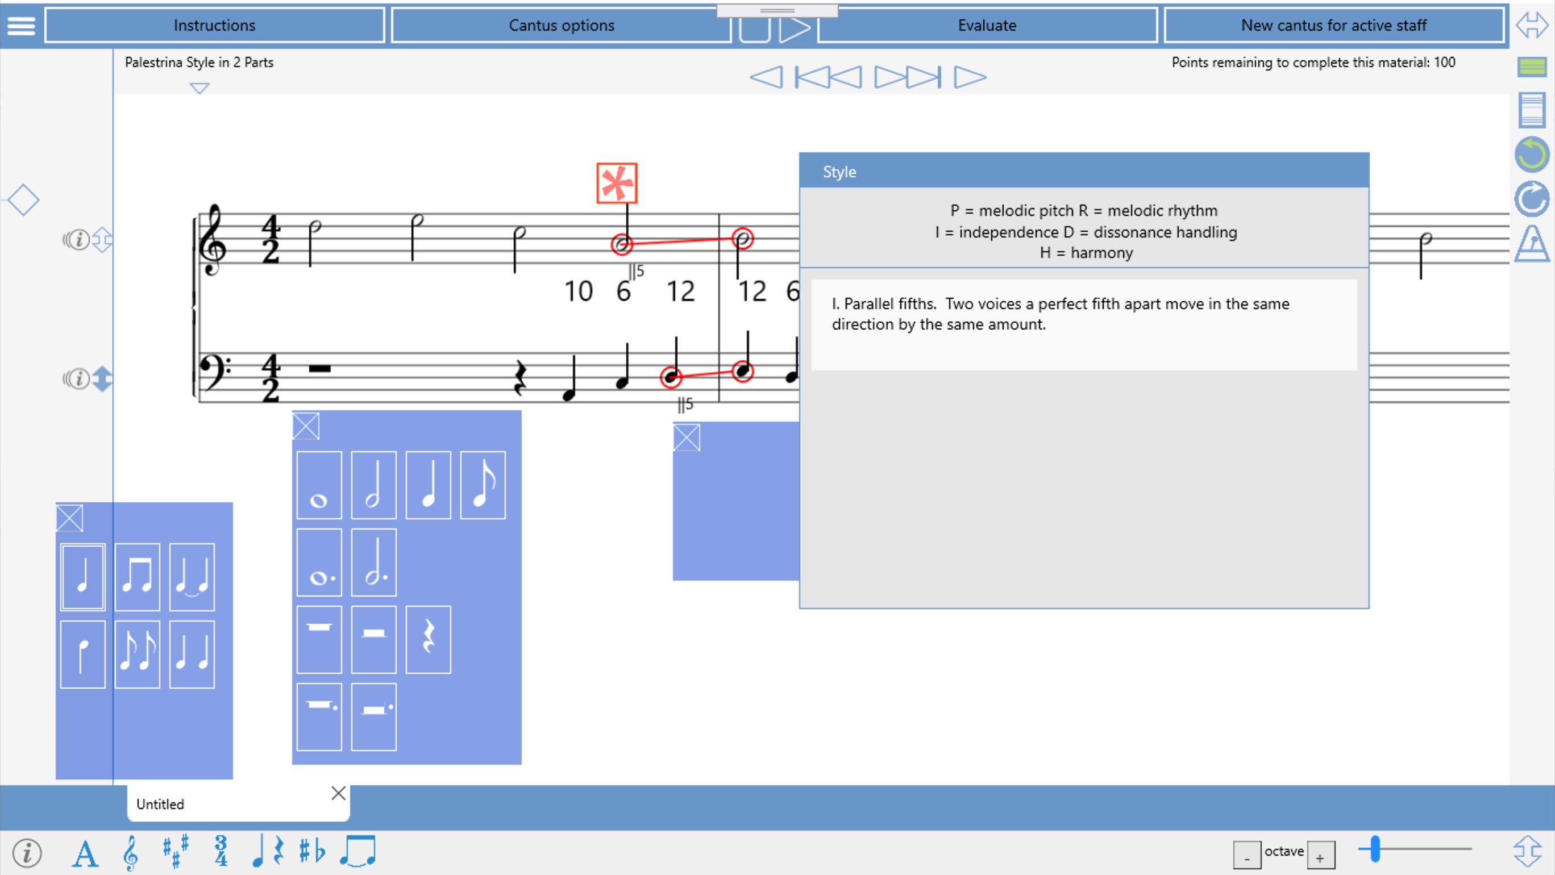Screen dimensions: 1555x875
Task: Open the hamburger menu at top left
Action: 20,26
